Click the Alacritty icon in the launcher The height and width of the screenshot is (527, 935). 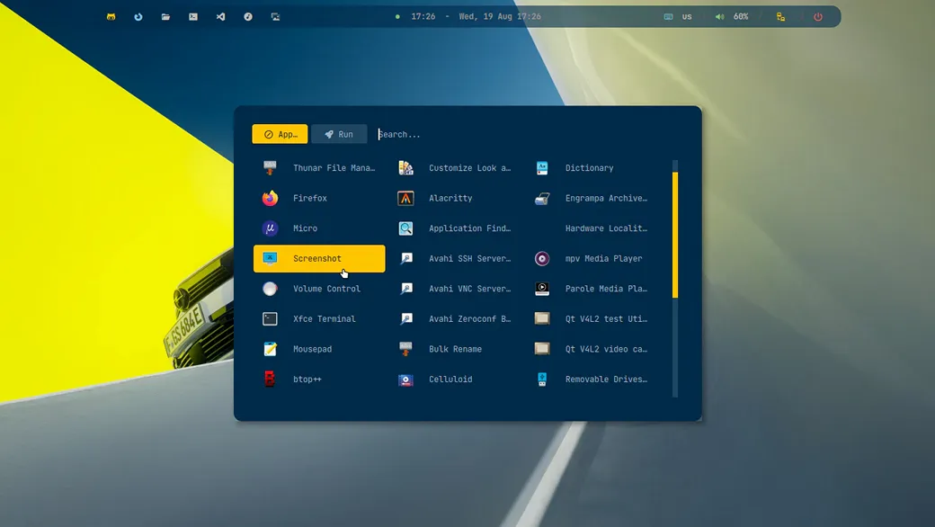tap(405, 198)
